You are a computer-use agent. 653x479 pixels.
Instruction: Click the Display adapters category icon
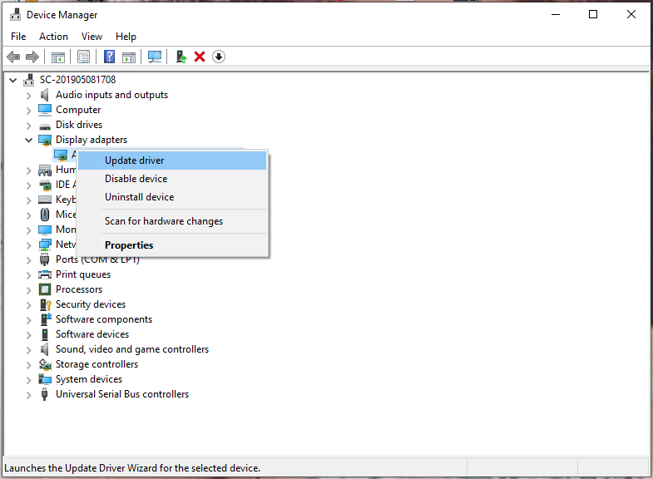click(45, 140)
